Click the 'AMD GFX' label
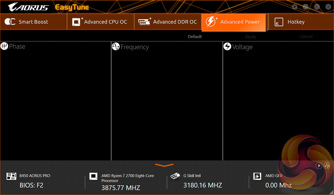Screen dimensions: 334x195 [274, 176]
